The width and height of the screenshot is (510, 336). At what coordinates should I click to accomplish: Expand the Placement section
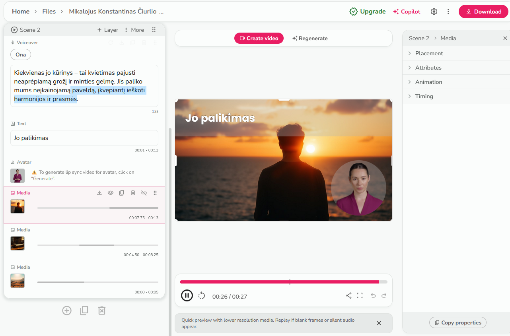429,53
